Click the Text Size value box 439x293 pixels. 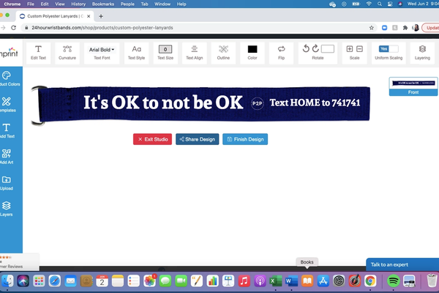coord(165,49)
